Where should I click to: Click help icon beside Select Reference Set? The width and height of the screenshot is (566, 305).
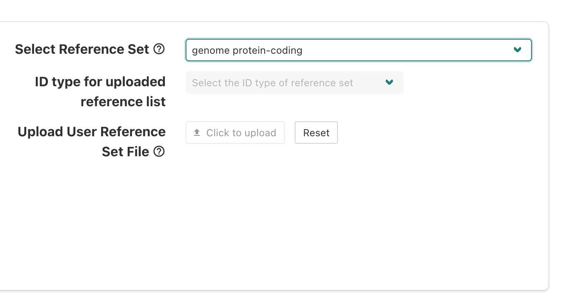point(159,49)
